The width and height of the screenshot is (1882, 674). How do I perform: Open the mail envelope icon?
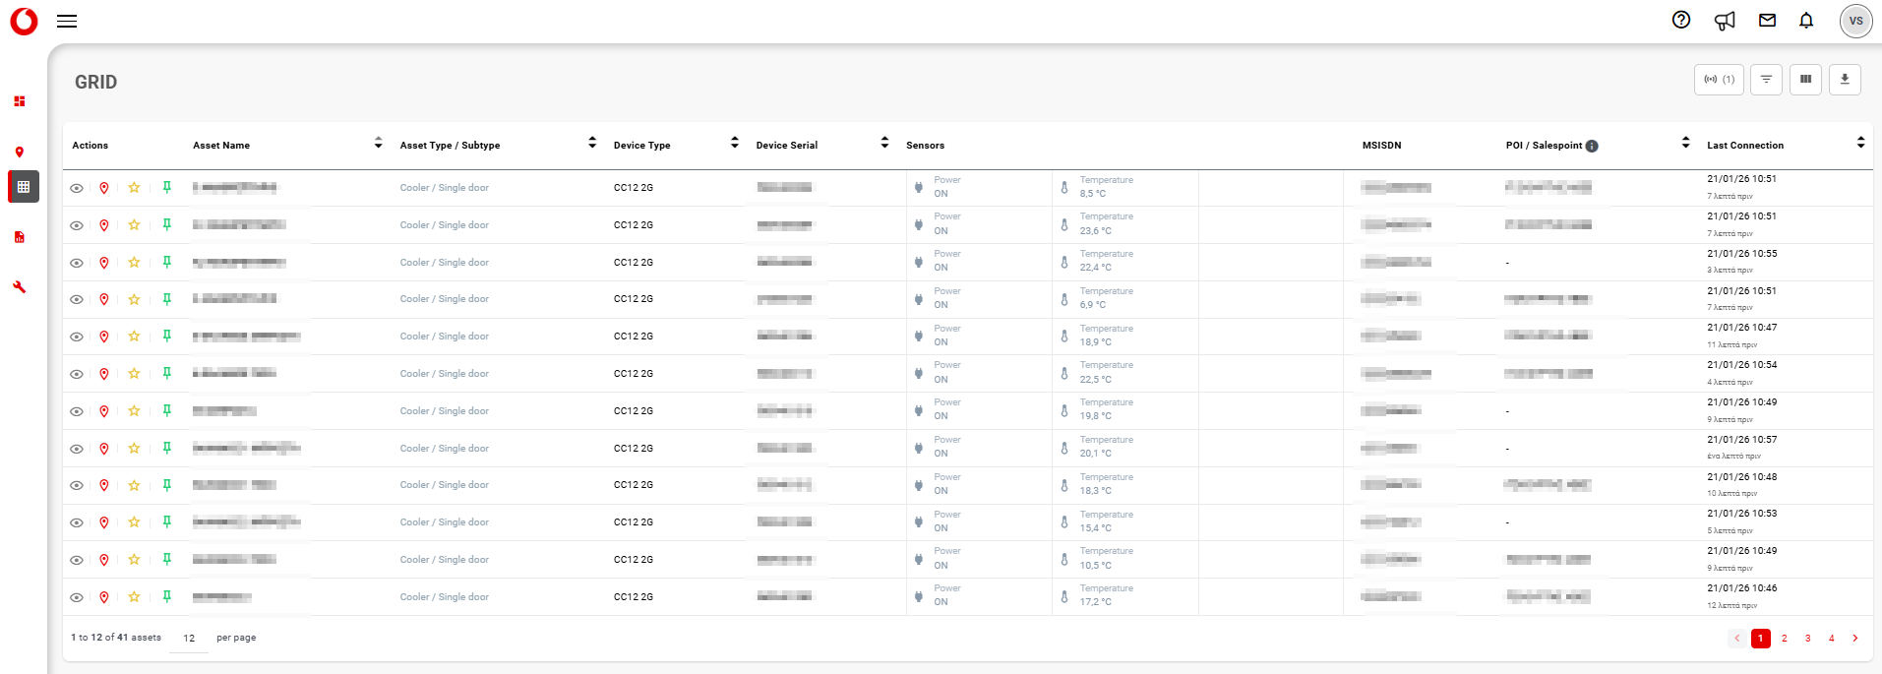point(1768,20)
